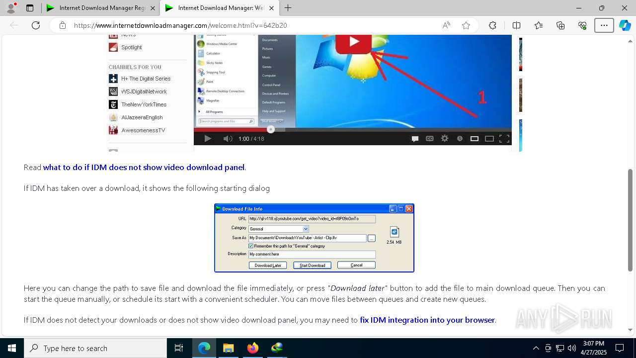Screen dimensions: 636x358
Task: Click the Download Later button
Action: (268, 266)
